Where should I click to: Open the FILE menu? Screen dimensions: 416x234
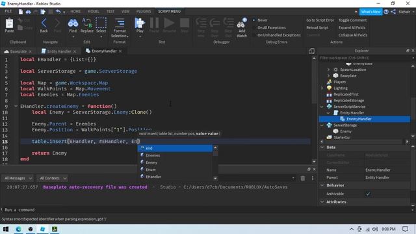8,12
